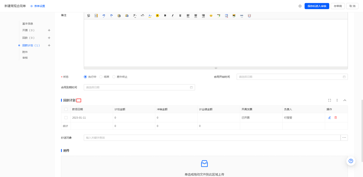The image size is (363, 177).
Task: Open 合同开始时间 date picker field
Action: point(292,77)
